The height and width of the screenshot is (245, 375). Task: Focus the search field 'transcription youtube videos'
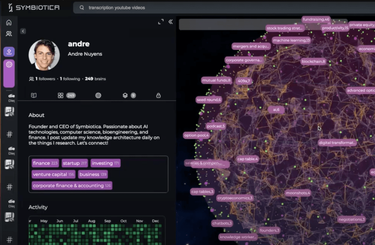tap(224, 8)
